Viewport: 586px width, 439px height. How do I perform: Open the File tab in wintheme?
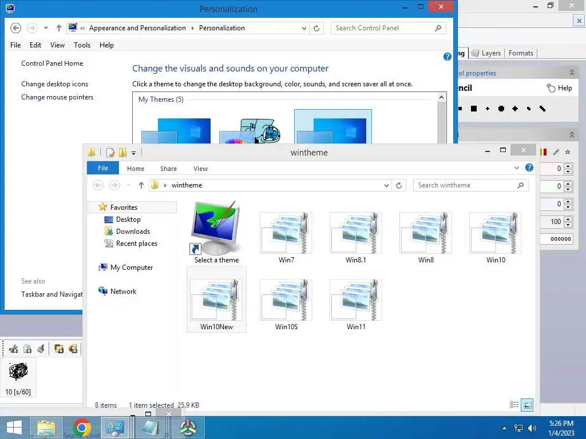[x=103, y=168]
